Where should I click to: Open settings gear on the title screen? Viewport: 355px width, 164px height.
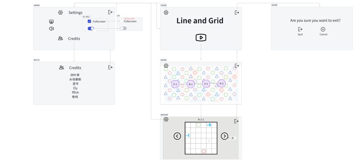(x=166, y=12)
